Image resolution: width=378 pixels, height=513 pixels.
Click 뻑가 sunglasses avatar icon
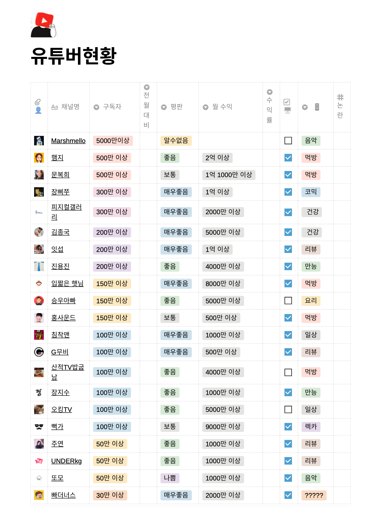(39, 427)
